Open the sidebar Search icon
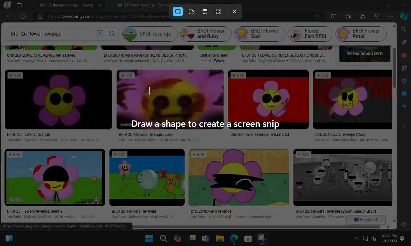 pyautogui.click(x=404, y=29)
